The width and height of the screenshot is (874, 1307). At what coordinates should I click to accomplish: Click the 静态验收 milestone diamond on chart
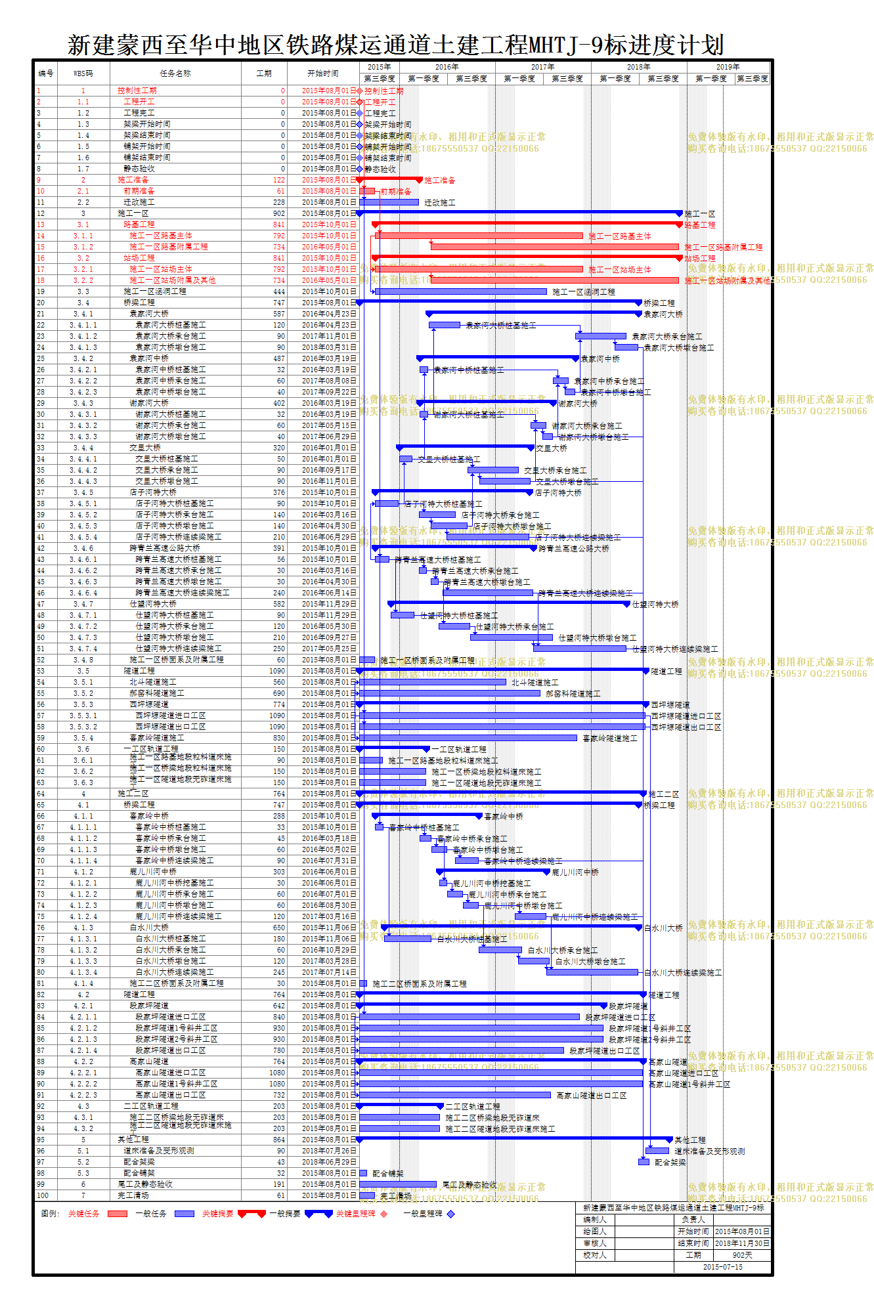(360, 169)
